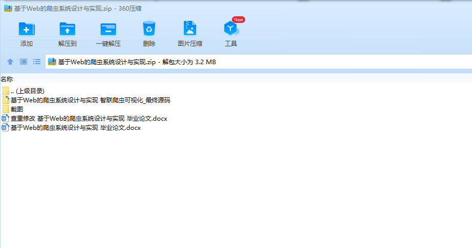
Task: Click the 删除 (Delete) recycle icon
Action: pyautogui.click(x=149, y=29)
